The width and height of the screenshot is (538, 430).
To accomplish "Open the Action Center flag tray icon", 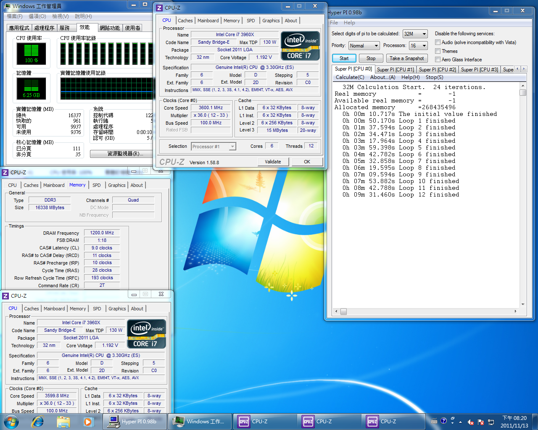I will [x=481, y=422].
